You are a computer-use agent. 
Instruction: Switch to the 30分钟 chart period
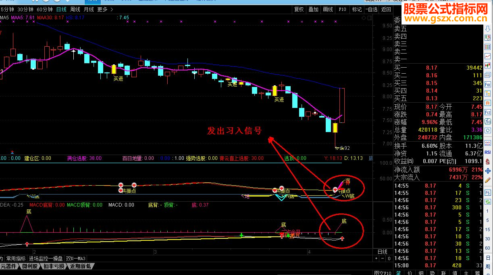click(x=25, y=9)
